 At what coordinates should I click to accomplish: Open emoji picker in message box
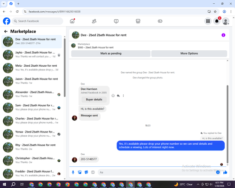[218, 172]
